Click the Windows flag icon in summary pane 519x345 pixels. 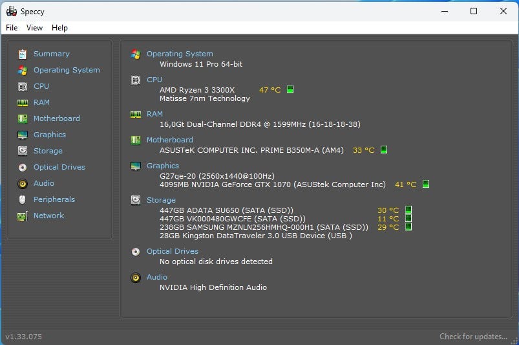136,54
